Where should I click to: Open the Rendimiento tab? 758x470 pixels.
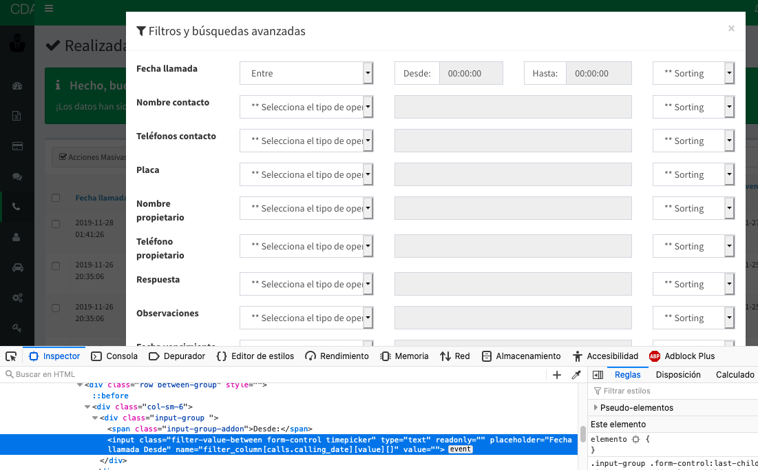coord(337,356)
